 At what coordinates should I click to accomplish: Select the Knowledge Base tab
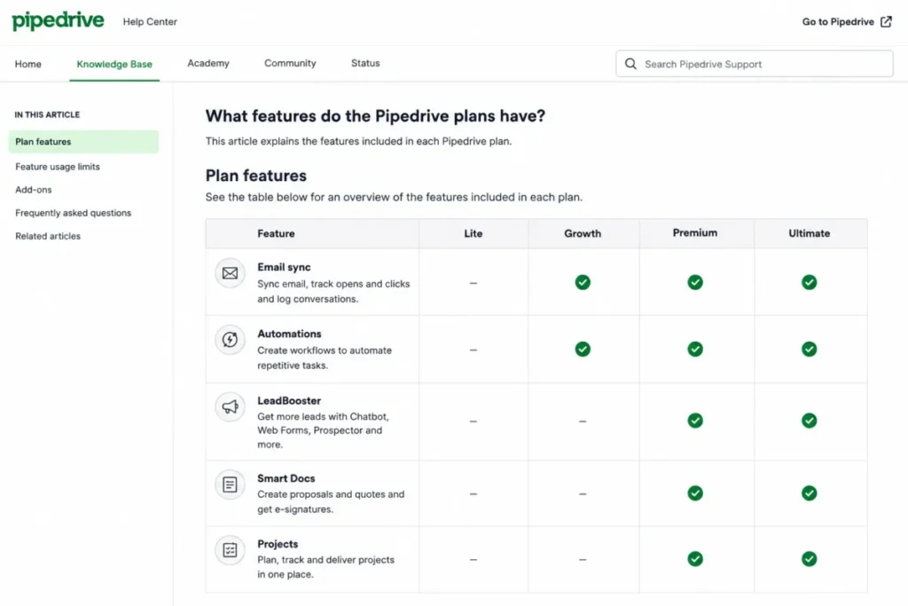pyautogui.click(x=114, y=64)
